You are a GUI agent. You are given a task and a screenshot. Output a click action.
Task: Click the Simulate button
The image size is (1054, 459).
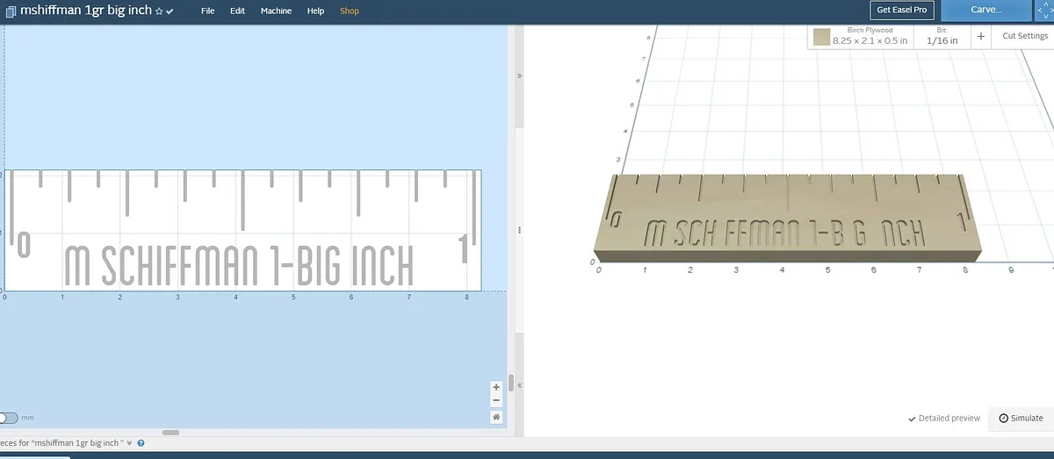tap(1021, 419)
